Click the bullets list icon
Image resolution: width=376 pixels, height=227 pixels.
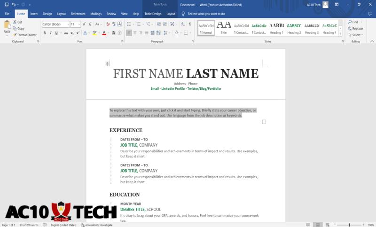pos(129,24)
